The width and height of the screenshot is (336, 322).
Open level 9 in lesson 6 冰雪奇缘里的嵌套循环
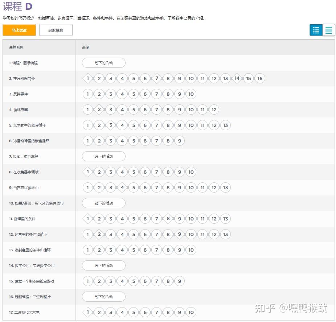point(180,141)
